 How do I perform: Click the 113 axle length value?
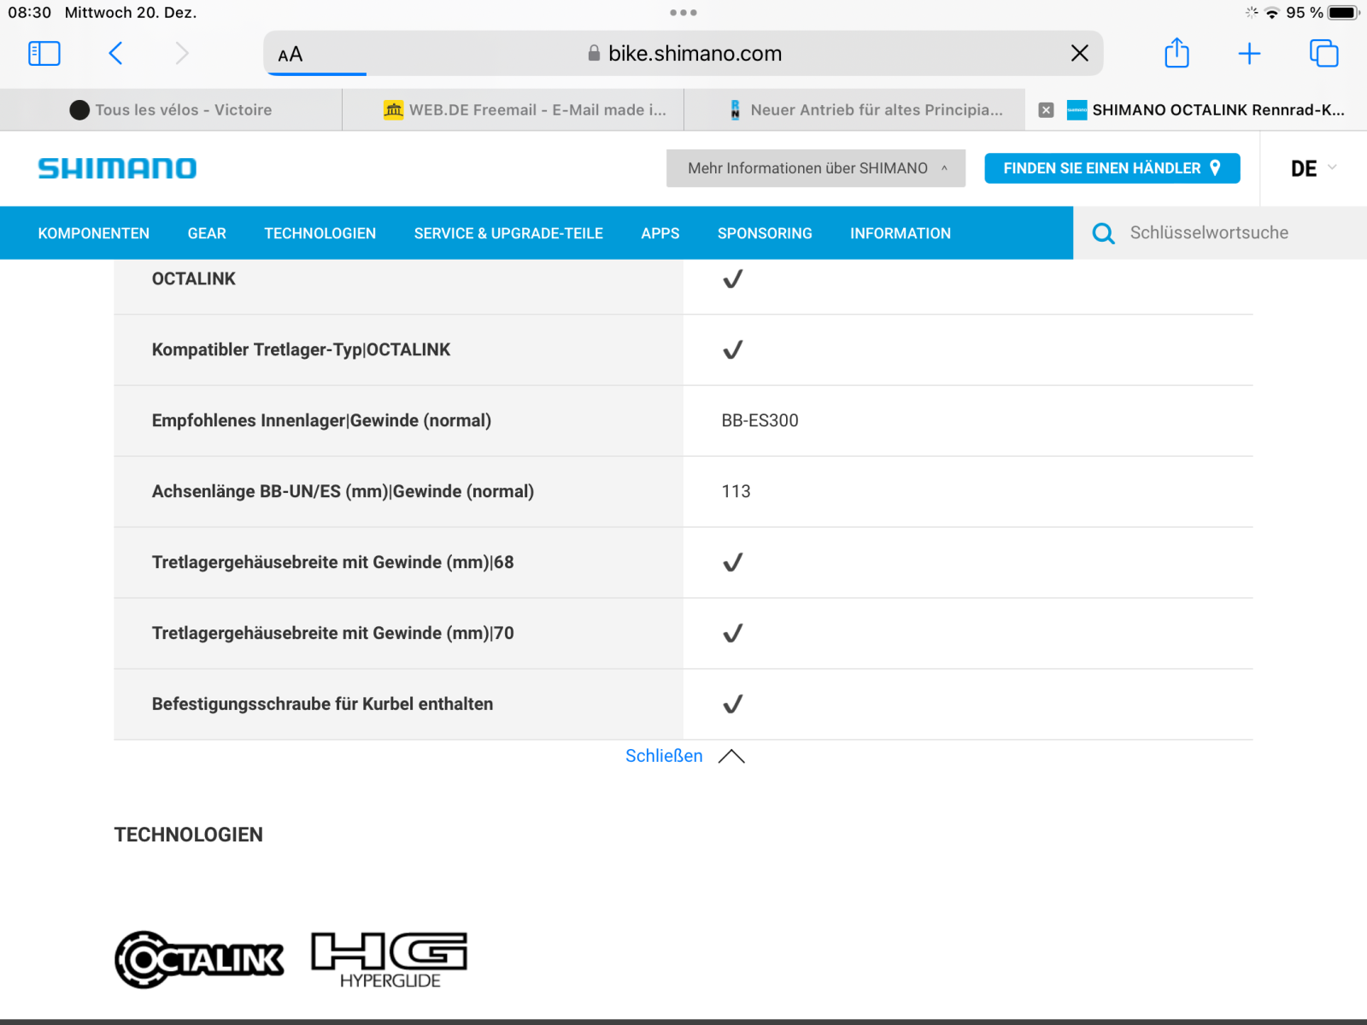(x=736, y=491)
